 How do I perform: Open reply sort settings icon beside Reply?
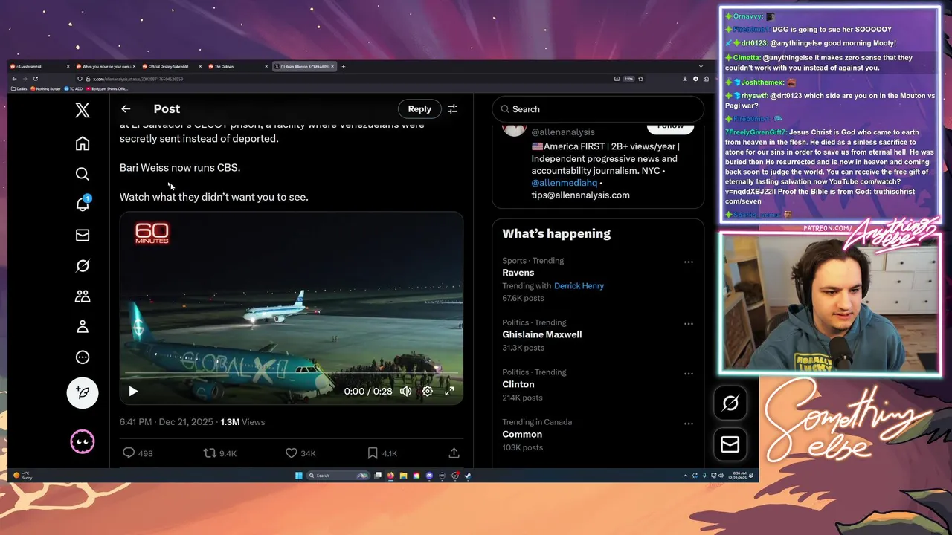click(x=452, y=108)
